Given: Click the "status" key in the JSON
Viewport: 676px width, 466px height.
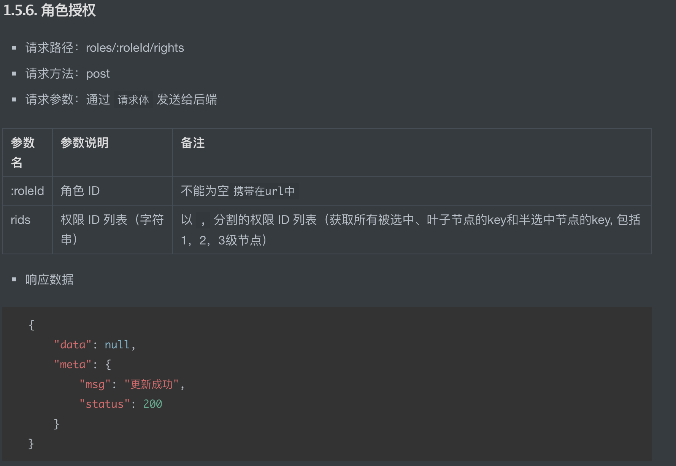Looking at the screenshot, I should (105, 404).
